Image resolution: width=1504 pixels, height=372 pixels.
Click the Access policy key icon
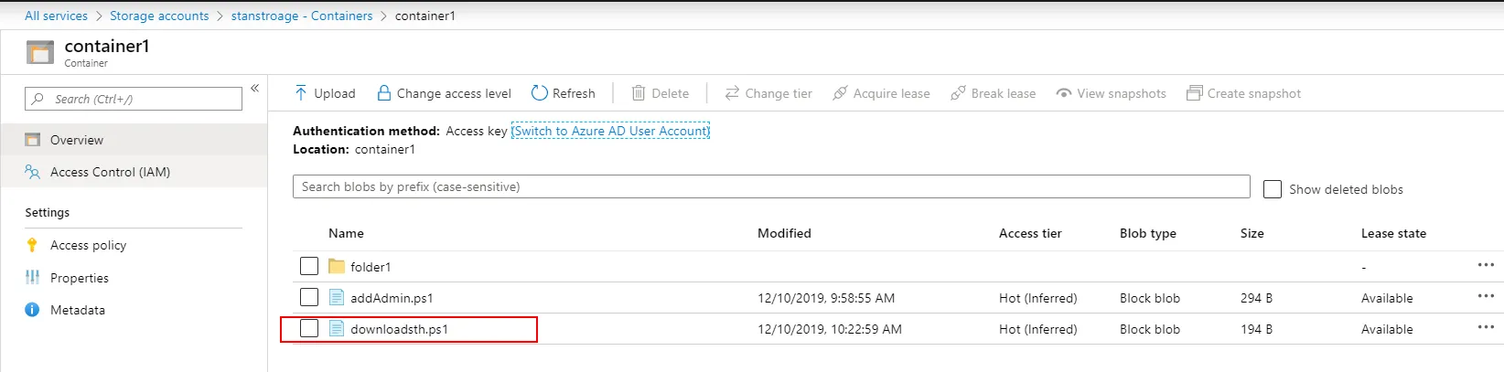pyautogui.click(x=32, y=245)
